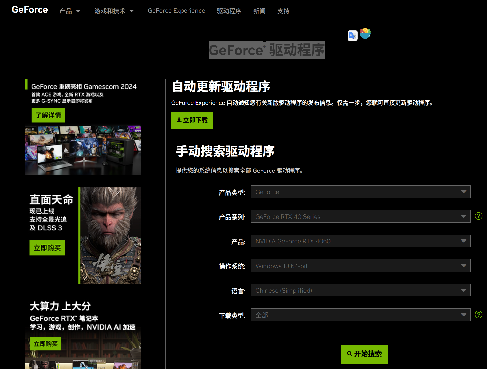Image resolution: width=487 pixels, height=369 pixels.
Task: Open the 游戏和技术 navigation menu
Action: click(114, 11)
